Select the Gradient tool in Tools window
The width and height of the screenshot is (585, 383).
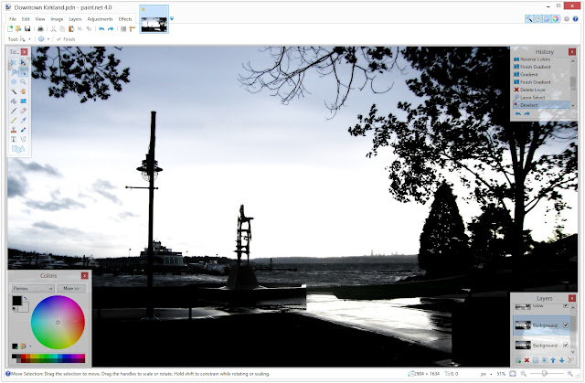[x=23, y=101]
